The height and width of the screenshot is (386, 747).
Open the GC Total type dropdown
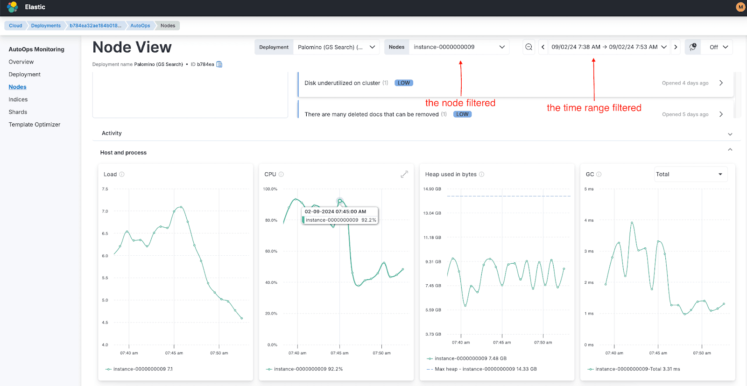(x=689, y=174)
